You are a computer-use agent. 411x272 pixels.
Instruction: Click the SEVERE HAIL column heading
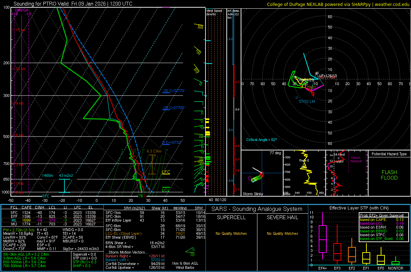(x=282, y=217)
